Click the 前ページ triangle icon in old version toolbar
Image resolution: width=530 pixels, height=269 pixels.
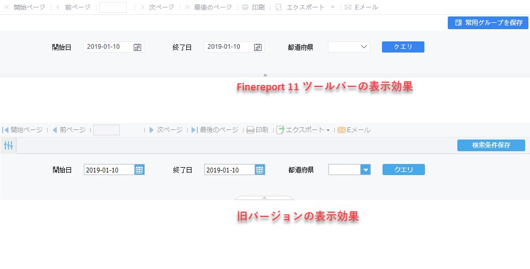click(55, 130)
